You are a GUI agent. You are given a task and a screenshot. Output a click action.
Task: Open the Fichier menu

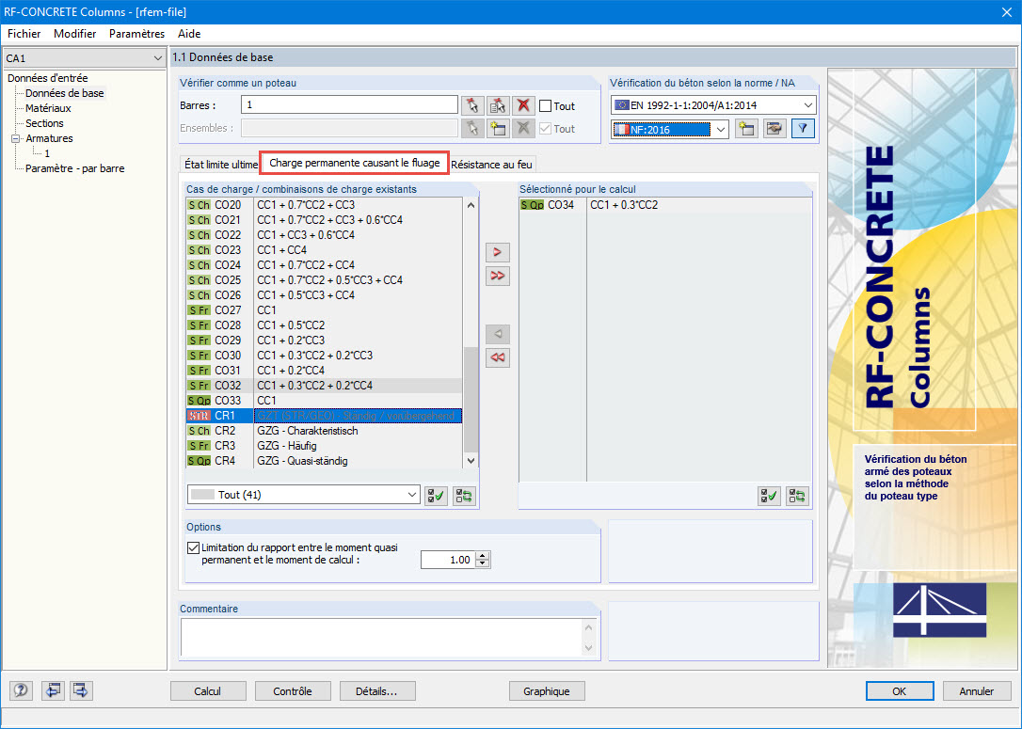[x=24, y=34]
